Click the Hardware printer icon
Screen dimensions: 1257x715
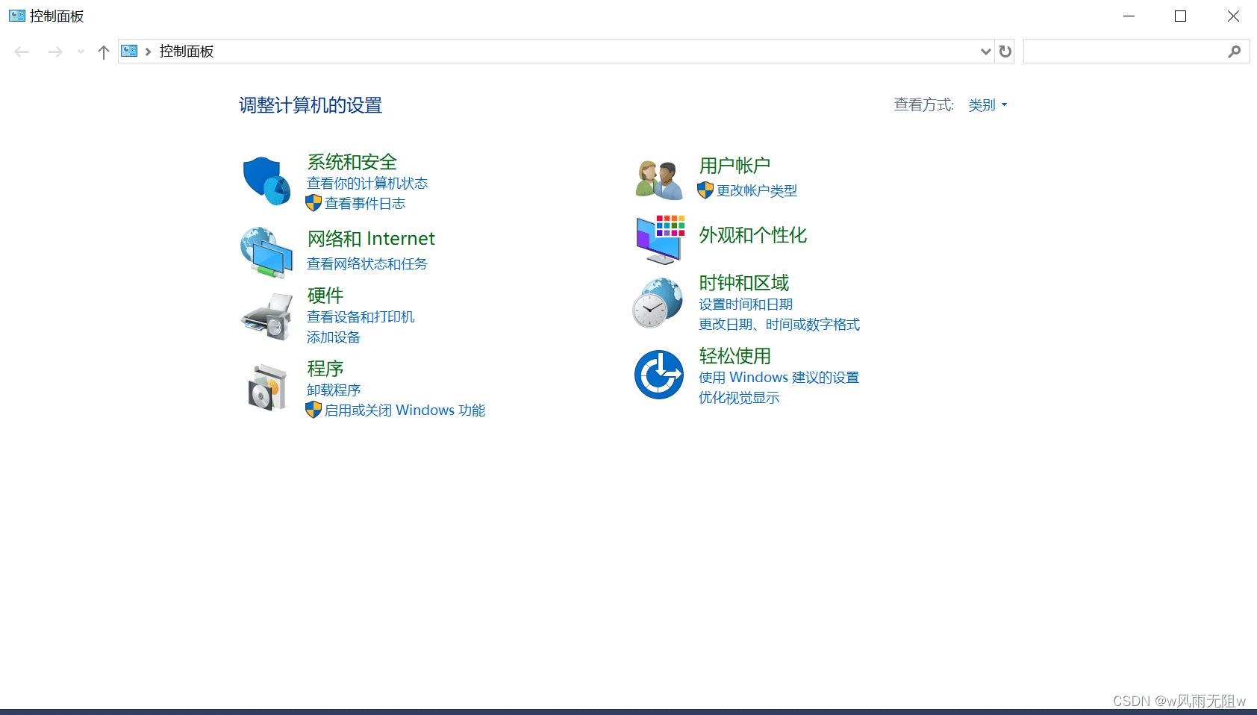tap(266, 316)
